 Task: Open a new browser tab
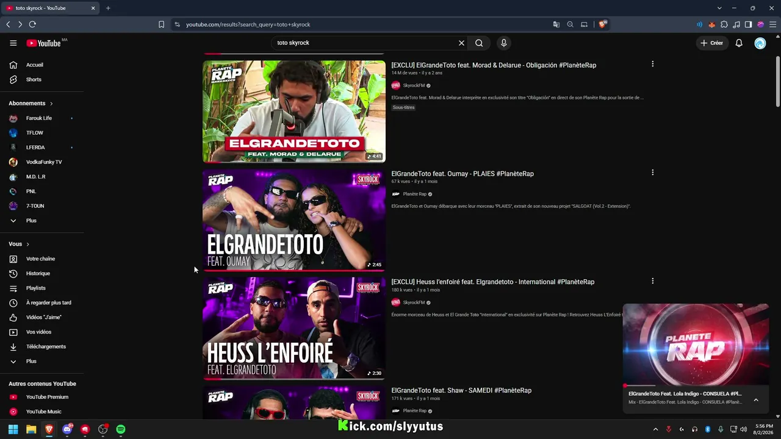point(108,8)
